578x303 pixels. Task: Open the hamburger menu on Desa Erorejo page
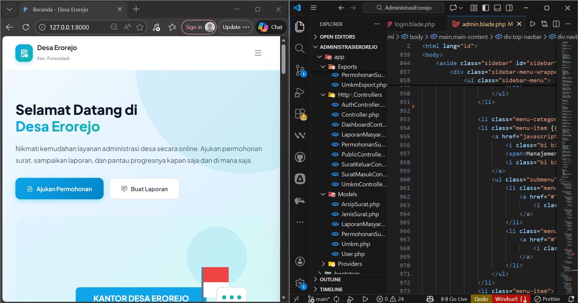click(258, 53)
